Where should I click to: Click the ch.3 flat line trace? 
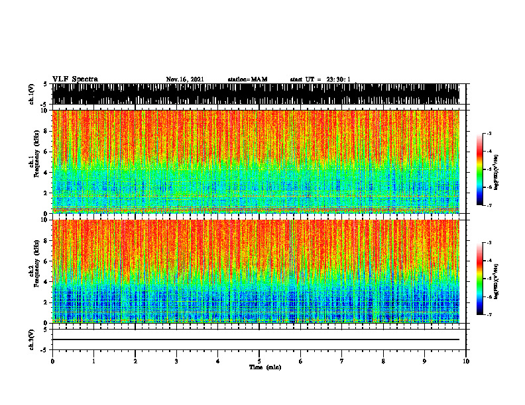click(x=256, y=339)
